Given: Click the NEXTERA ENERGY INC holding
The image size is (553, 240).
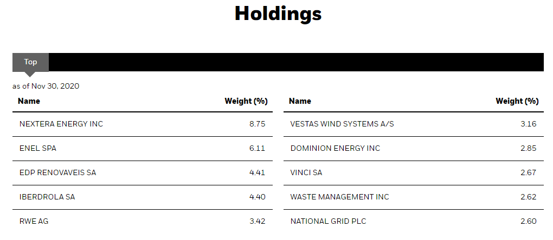Looking at the screenshot, I should [61, 124].
